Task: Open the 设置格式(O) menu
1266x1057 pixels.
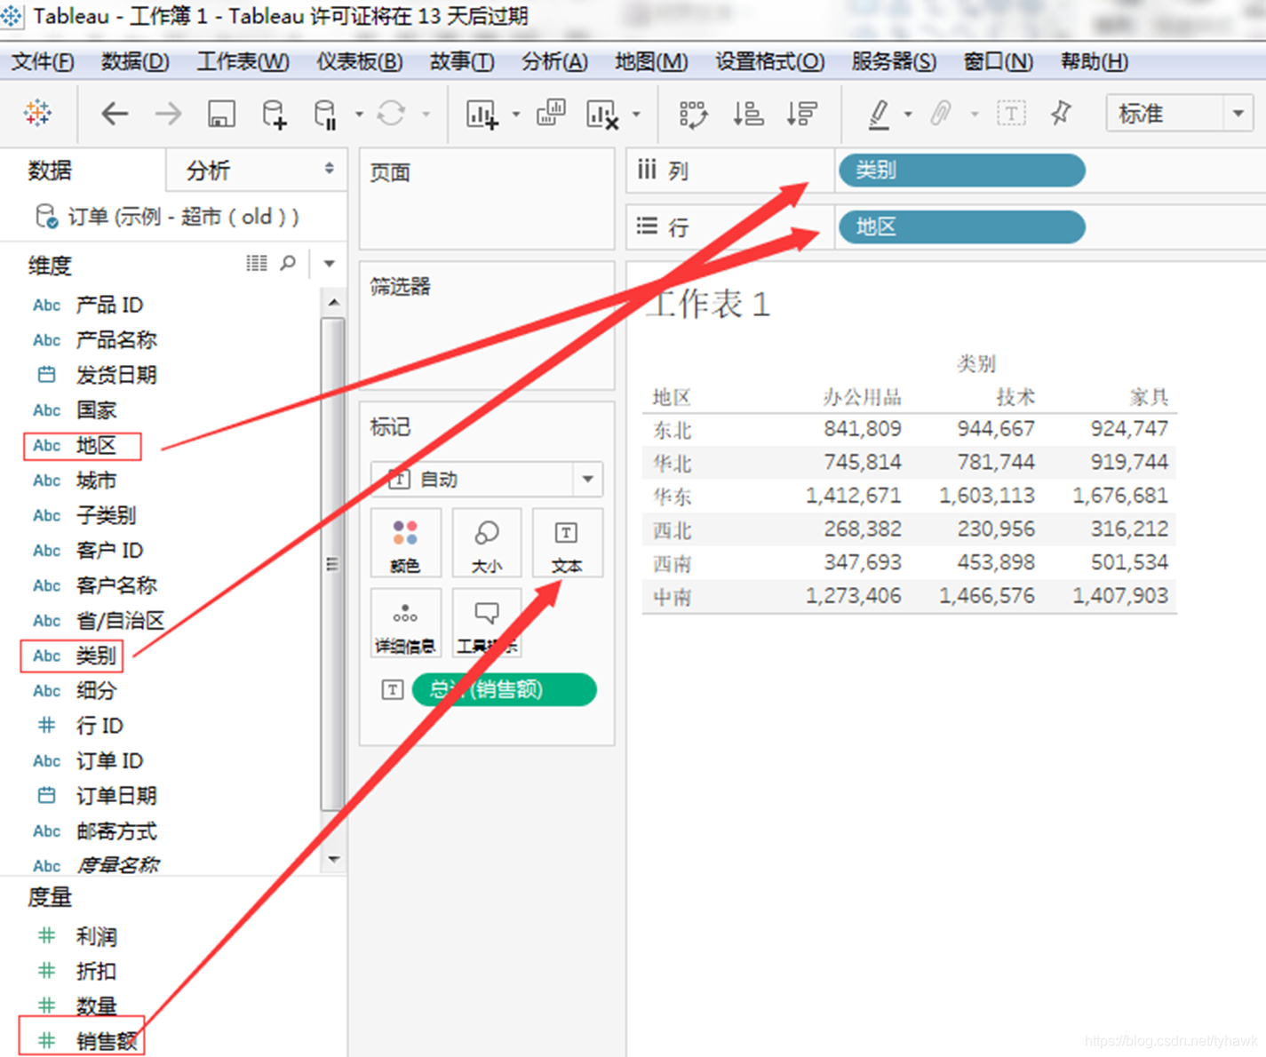Action: pos(769,61)
